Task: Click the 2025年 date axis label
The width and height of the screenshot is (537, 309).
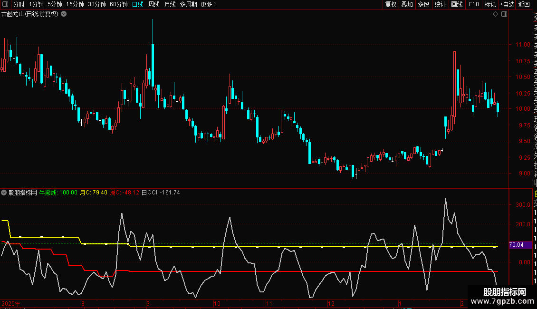Action: point(11,303)
